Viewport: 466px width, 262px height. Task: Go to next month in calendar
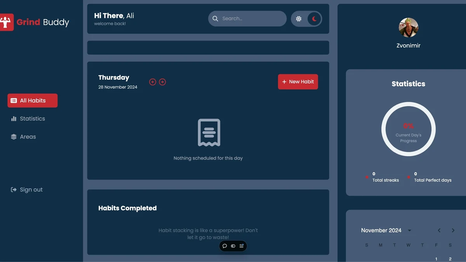pos(453,231)
